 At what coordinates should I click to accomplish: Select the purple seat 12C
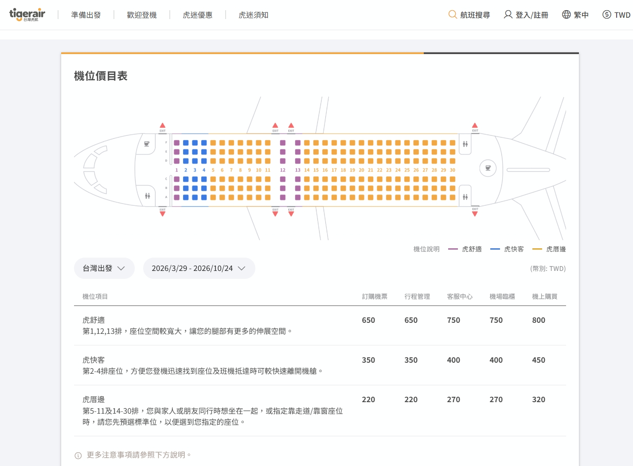tap(283, 179)
